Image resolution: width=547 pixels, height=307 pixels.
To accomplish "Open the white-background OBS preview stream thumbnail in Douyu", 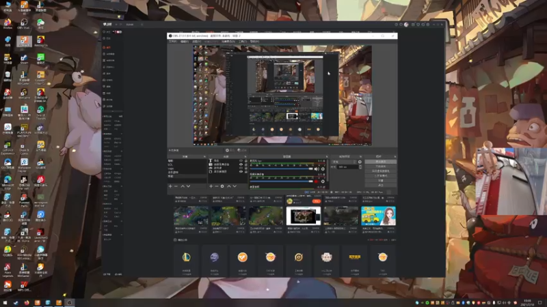I will [x=303, y=216].
